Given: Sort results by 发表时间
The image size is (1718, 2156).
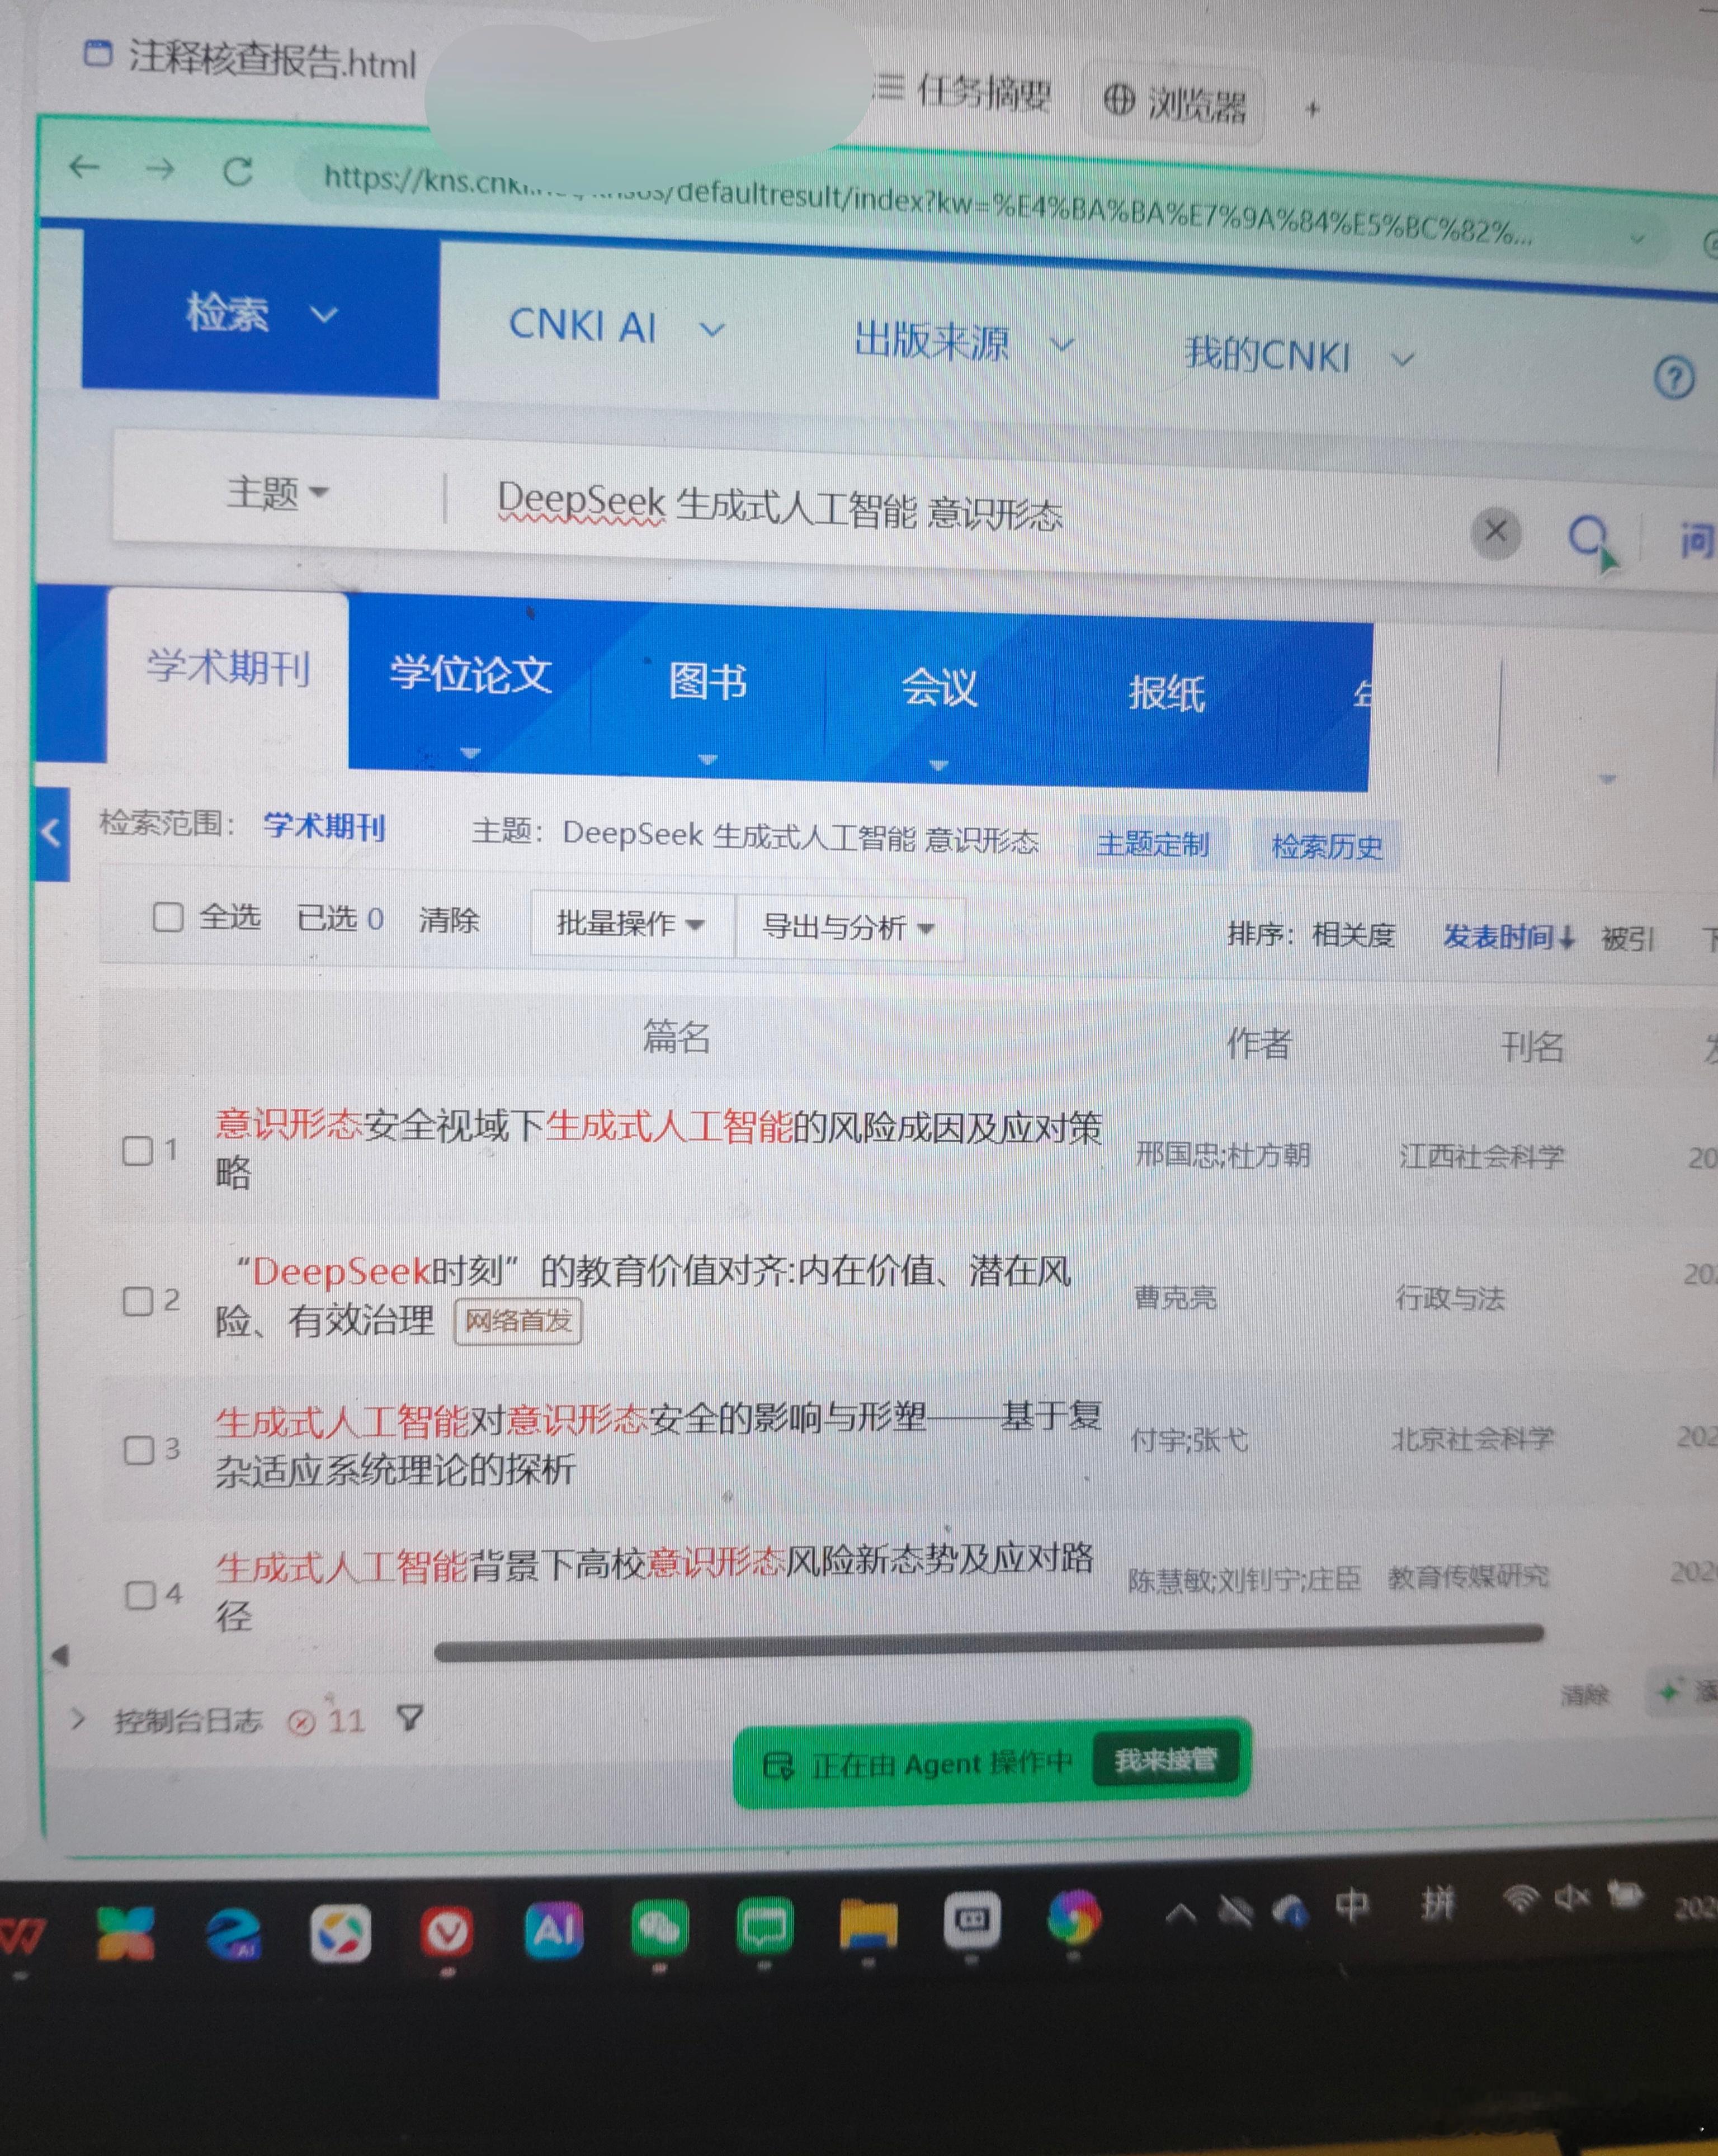Looking at the screenshot, I should [x=1508, y=937].
